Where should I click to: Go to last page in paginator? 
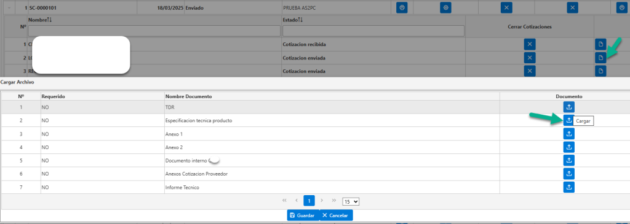click(333, 200)
